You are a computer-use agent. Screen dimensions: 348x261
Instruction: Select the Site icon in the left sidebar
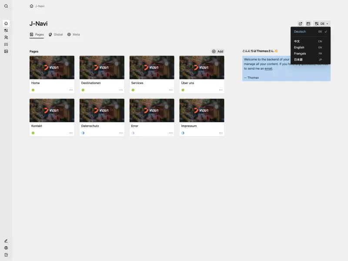(x=6, y=23)
